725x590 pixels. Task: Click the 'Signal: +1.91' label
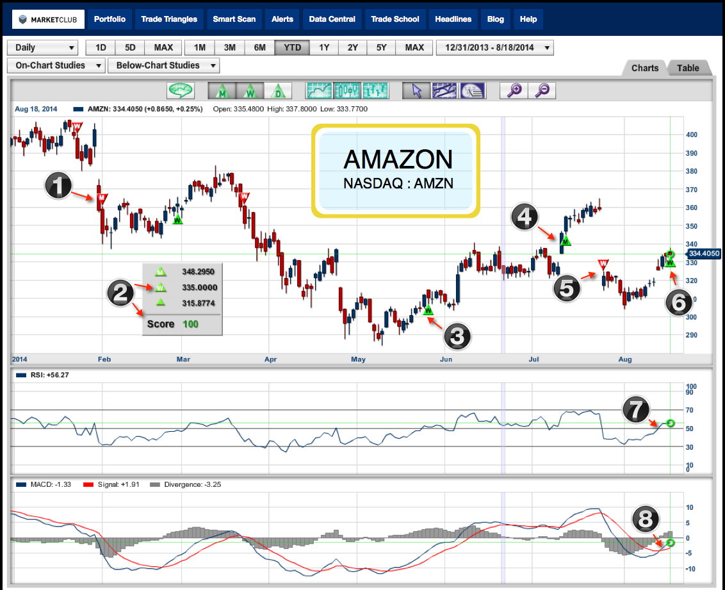(118, 484)
